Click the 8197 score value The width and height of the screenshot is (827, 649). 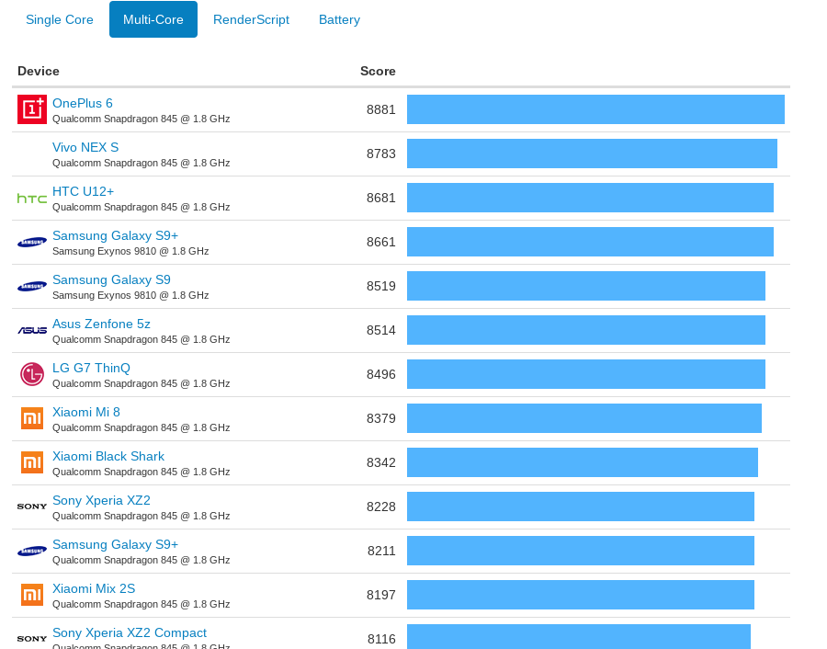[380, 595]
